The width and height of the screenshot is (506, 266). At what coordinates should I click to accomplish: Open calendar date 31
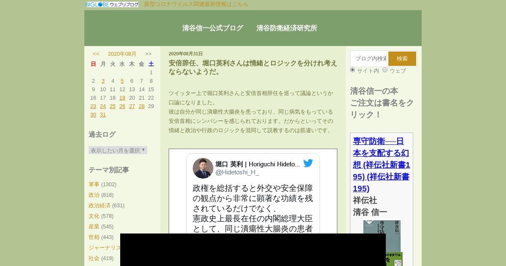click(103, 115)
